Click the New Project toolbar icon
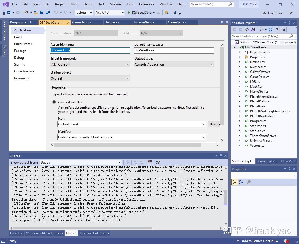299x244 pixels. click(x=26, y=13)
